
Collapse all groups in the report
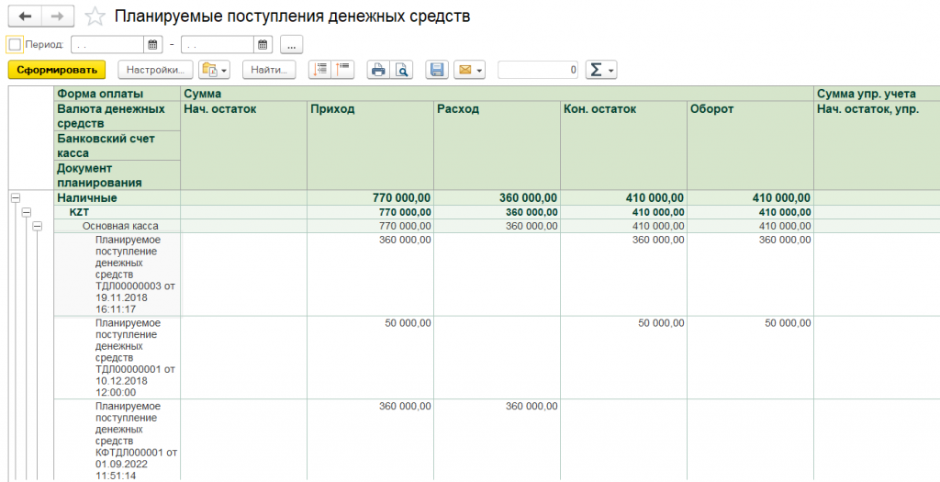343,70
